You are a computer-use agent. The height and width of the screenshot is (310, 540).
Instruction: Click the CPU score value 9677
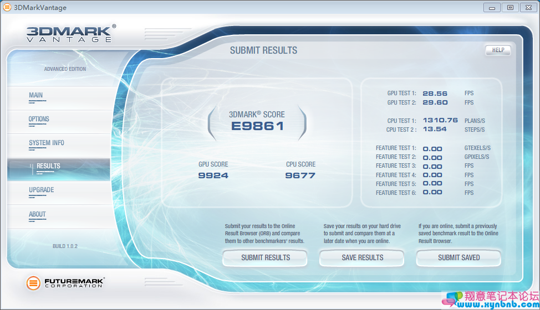(300, 175)
